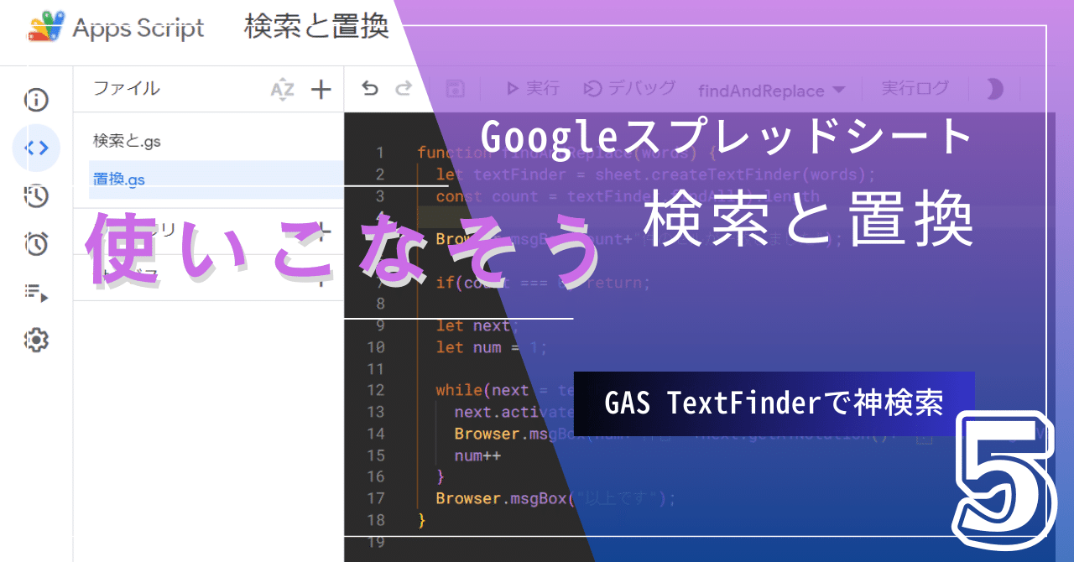Open the 実行ログ execution log
Viewport: 1074px width, 562px height.
click(915, 88)
